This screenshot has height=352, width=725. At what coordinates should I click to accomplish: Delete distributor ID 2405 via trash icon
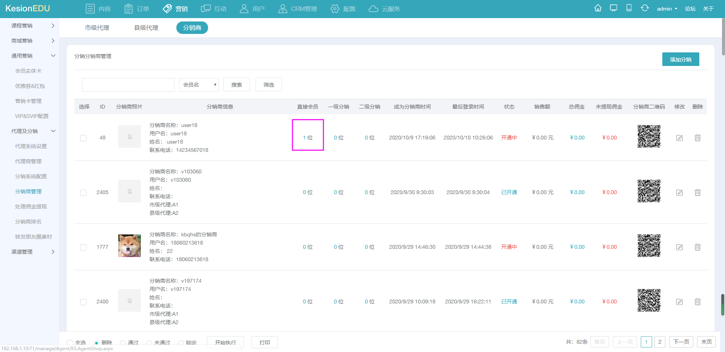(697, 193)
